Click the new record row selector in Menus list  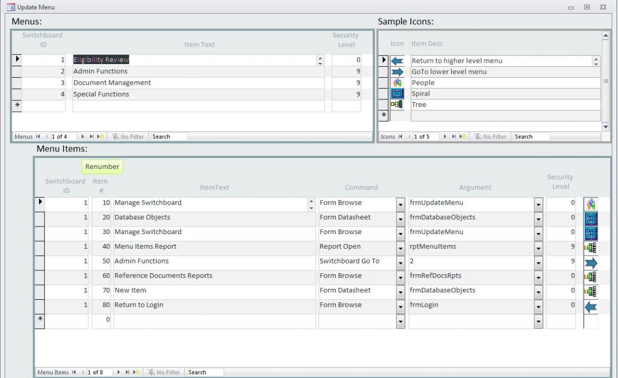[x=17, y=106]
